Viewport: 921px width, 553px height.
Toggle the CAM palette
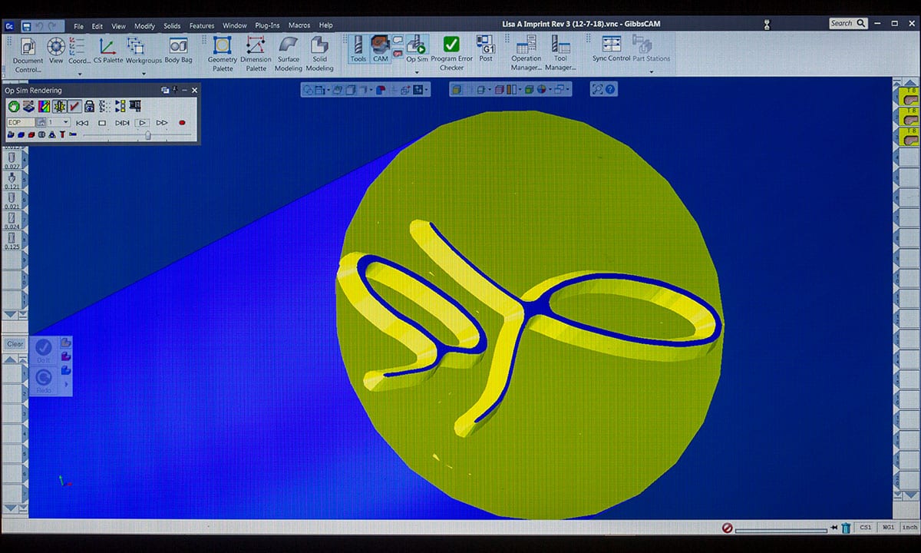click(x=381, y=50)
